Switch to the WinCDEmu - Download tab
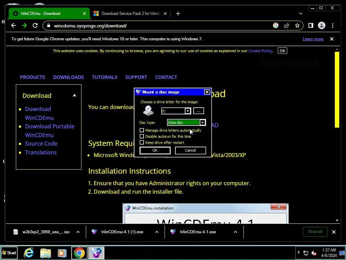This screenshot has height=260, width=346. [49, 14]
